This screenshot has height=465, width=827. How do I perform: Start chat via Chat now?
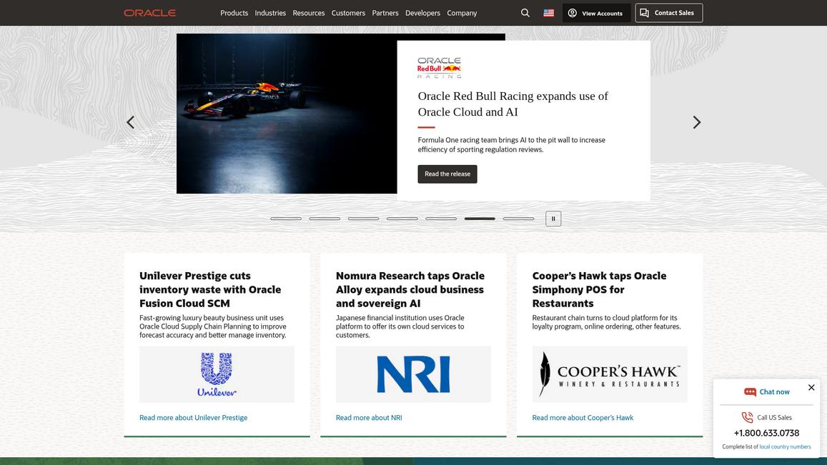(767, 391)
